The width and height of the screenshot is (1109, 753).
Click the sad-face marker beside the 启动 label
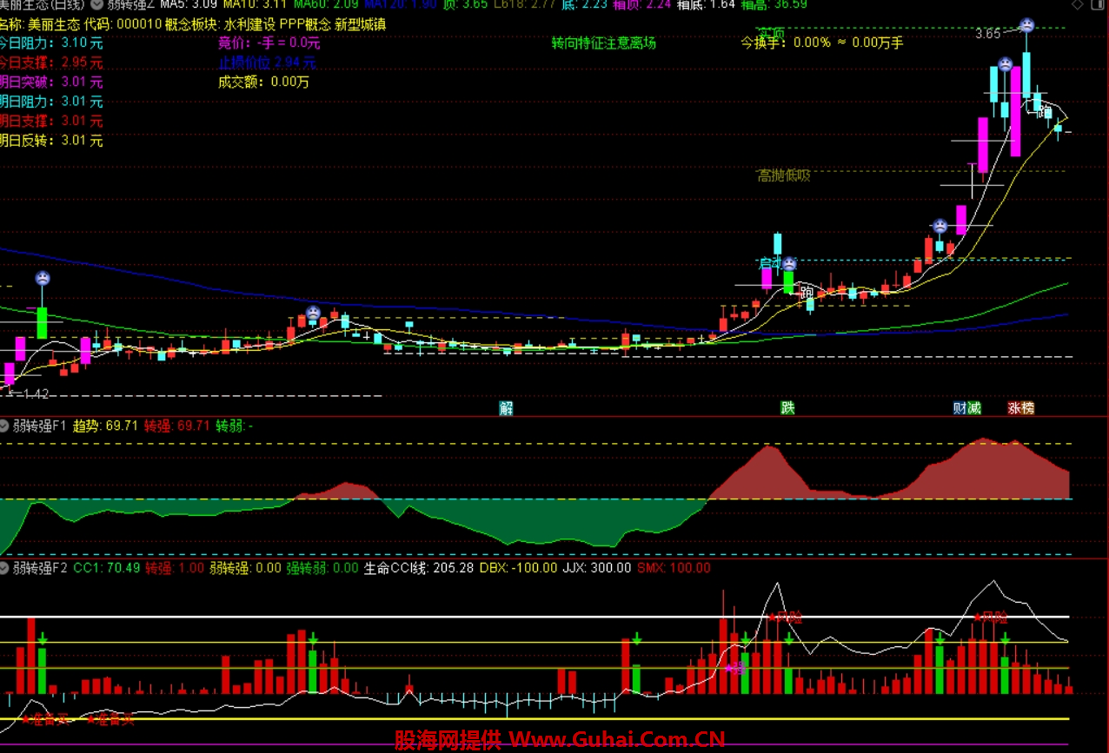pos(789,264)
